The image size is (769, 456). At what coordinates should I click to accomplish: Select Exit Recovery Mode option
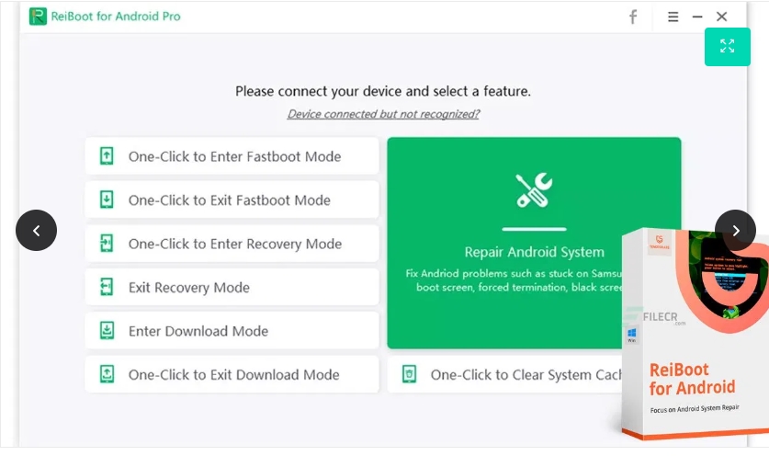tap(232, 287)
